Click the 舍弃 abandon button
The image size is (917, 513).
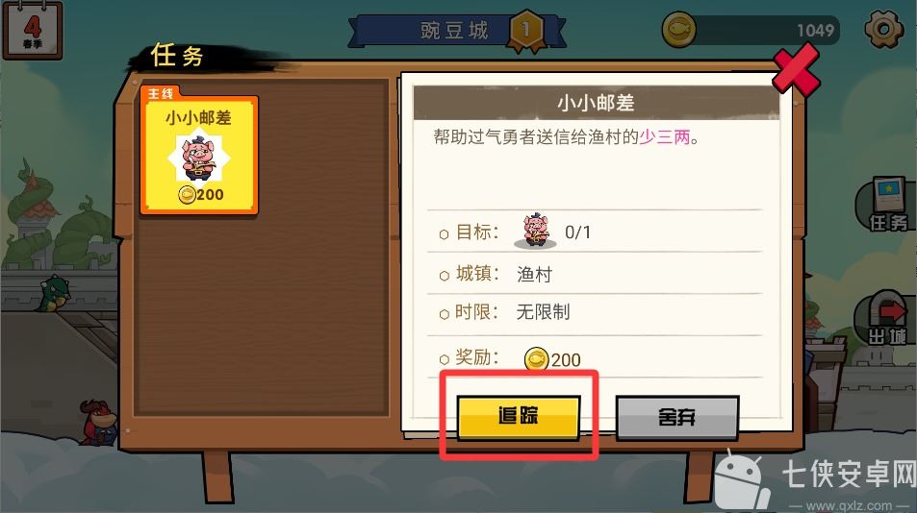pos(677,417)
